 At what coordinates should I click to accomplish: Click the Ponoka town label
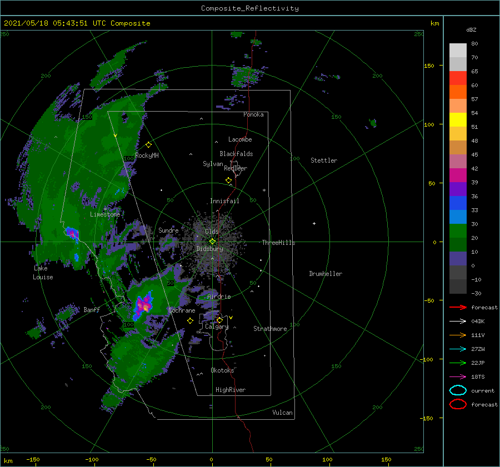coord(253,114)
